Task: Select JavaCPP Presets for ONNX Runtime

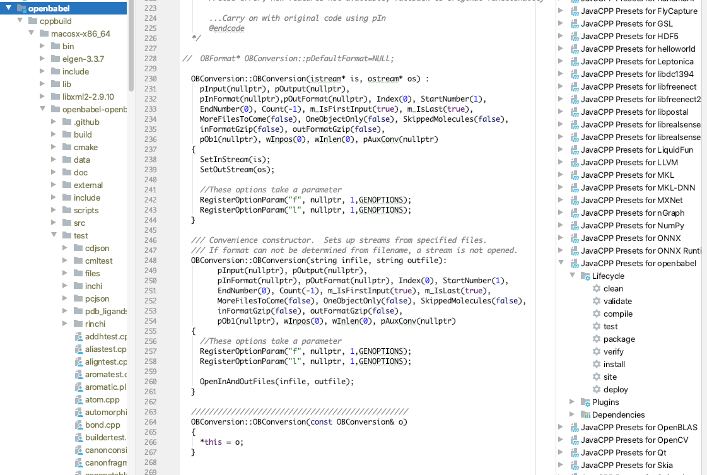Action: pyautogui.click(x=641, y=251)
